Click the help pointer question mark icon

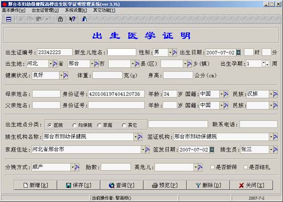click(x=73, y=19)
